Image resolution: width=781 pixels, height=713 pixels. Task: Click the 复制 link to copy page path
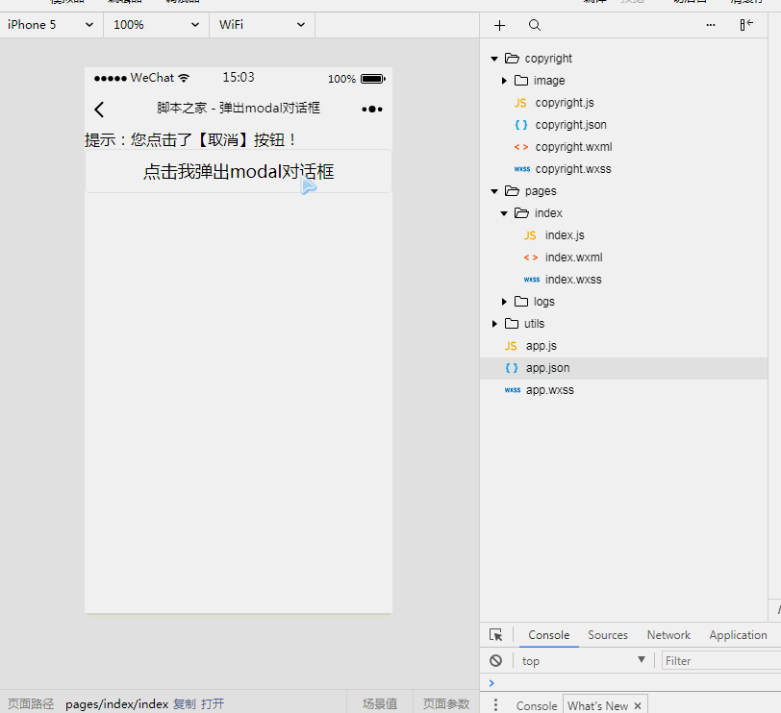coord(185,704)
